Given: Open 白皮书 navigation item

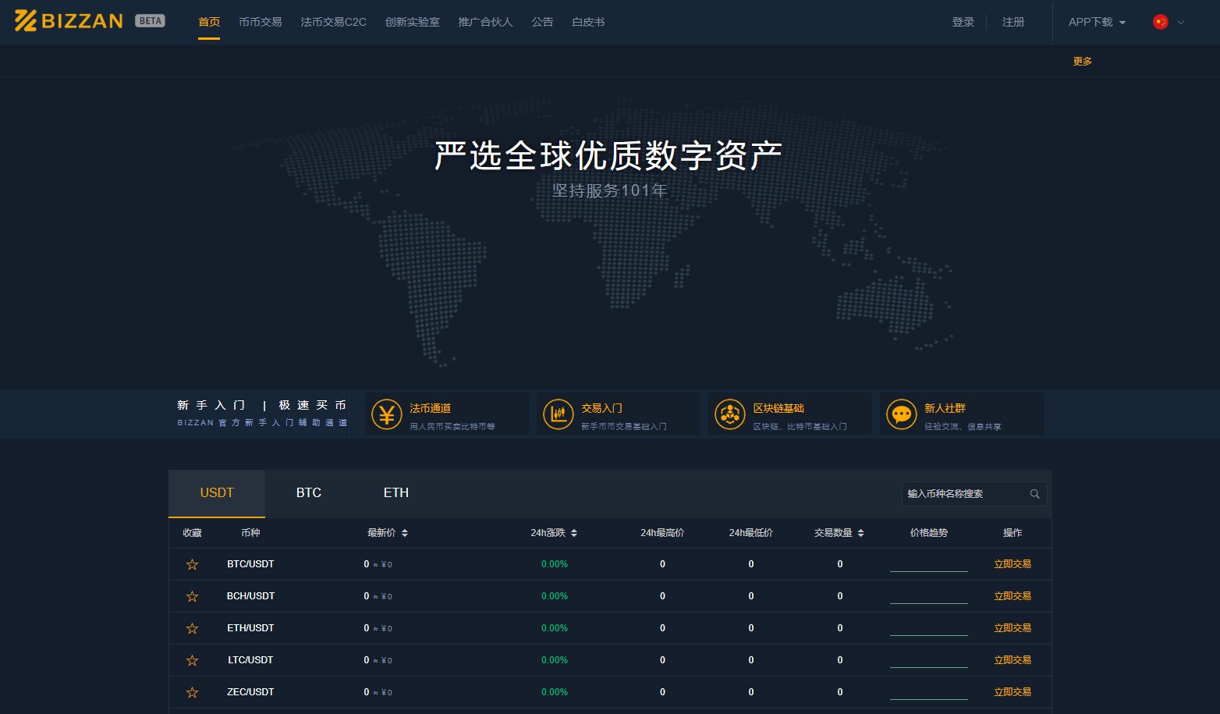Looking at the screenshot, I should pyautogui.click(x=588, y=22).
